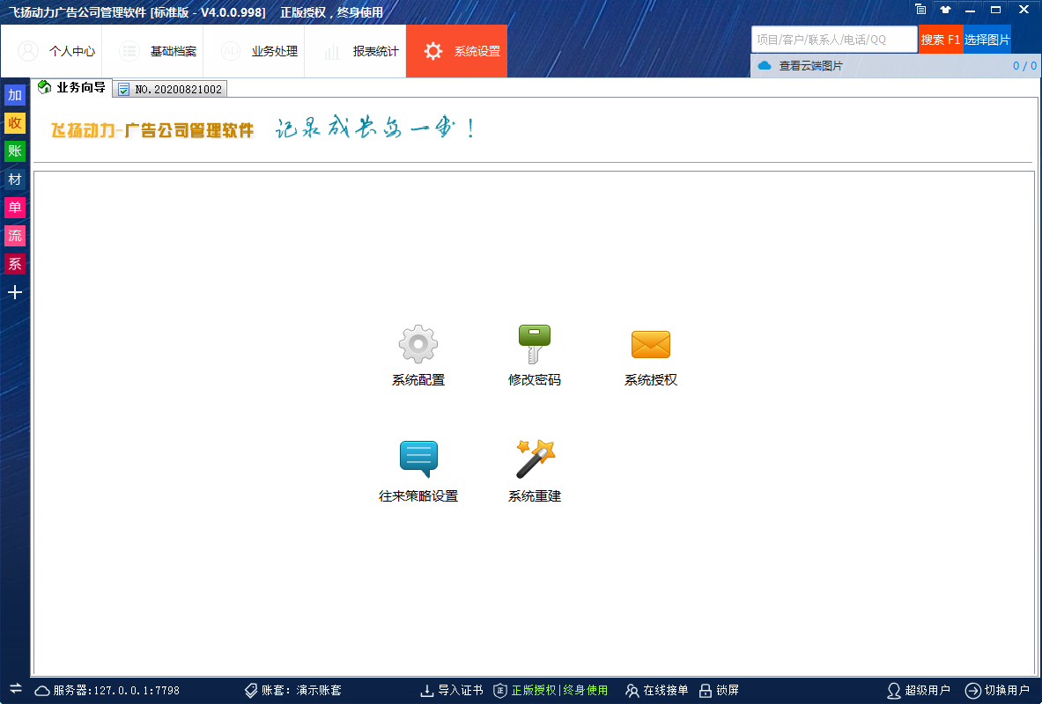1042x704 pixels.
Task: Click the green 账 sidebar shortcut
Action: [15, 151]
